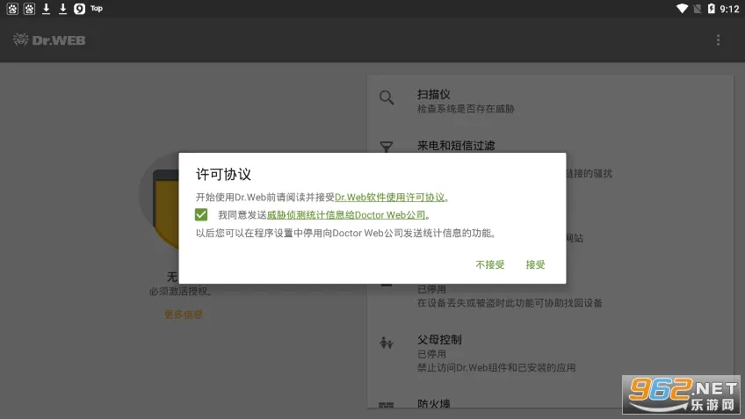745x419 pixels.
Task: Select the 扫描仪 magnifier icon
Action: pyautogui.click(x=387, y=98)
